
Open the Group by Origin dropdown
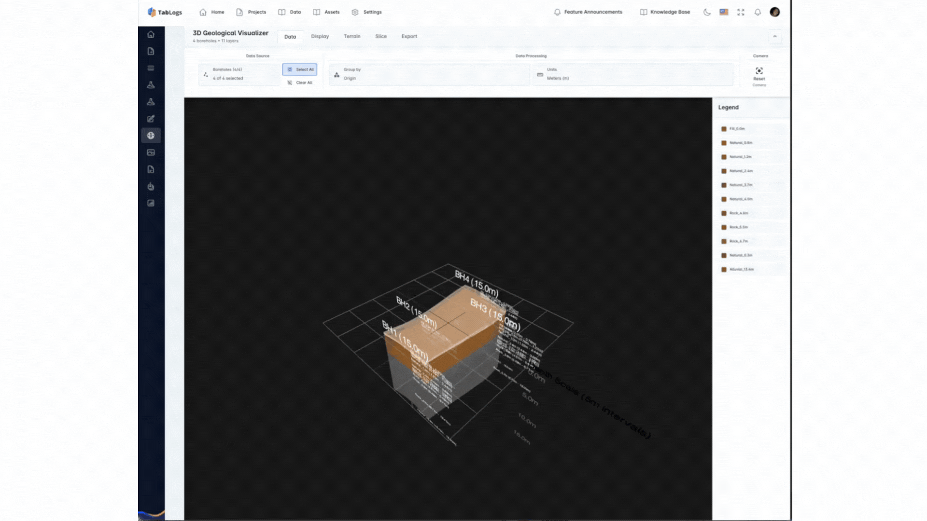429,74
